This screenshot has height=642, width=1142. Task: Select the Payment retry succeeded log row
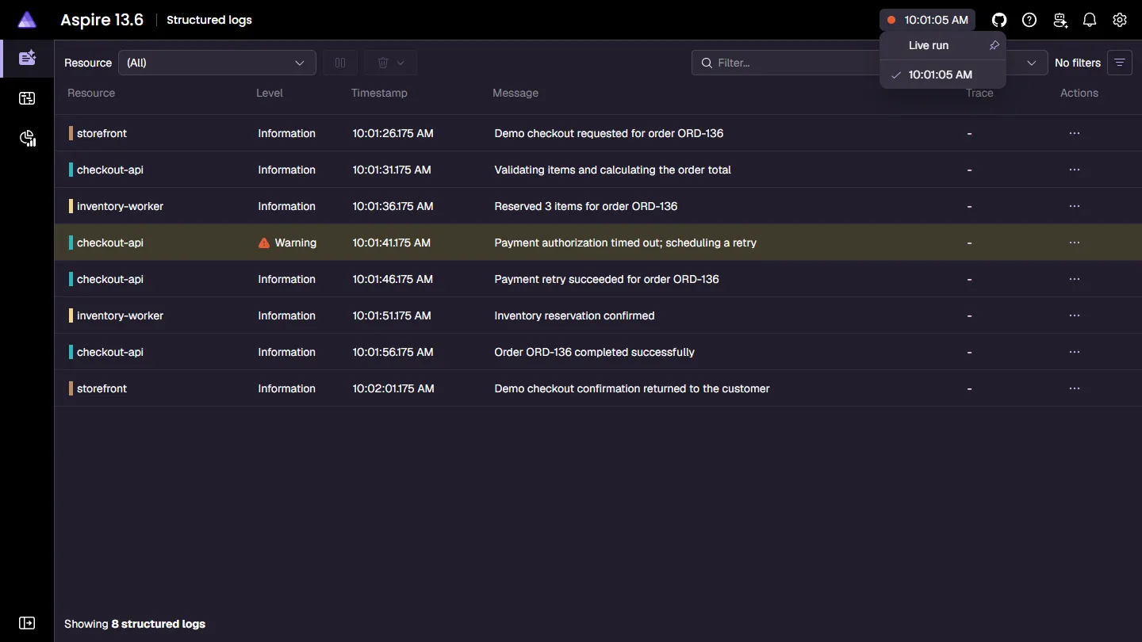pyautogui.click(x=598, y=279)
